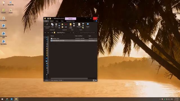Viewport: 180px width, 101px height.
Task: Switch to the Share ribbon tab
Action: pyautogui.click(x=57, y=21)
